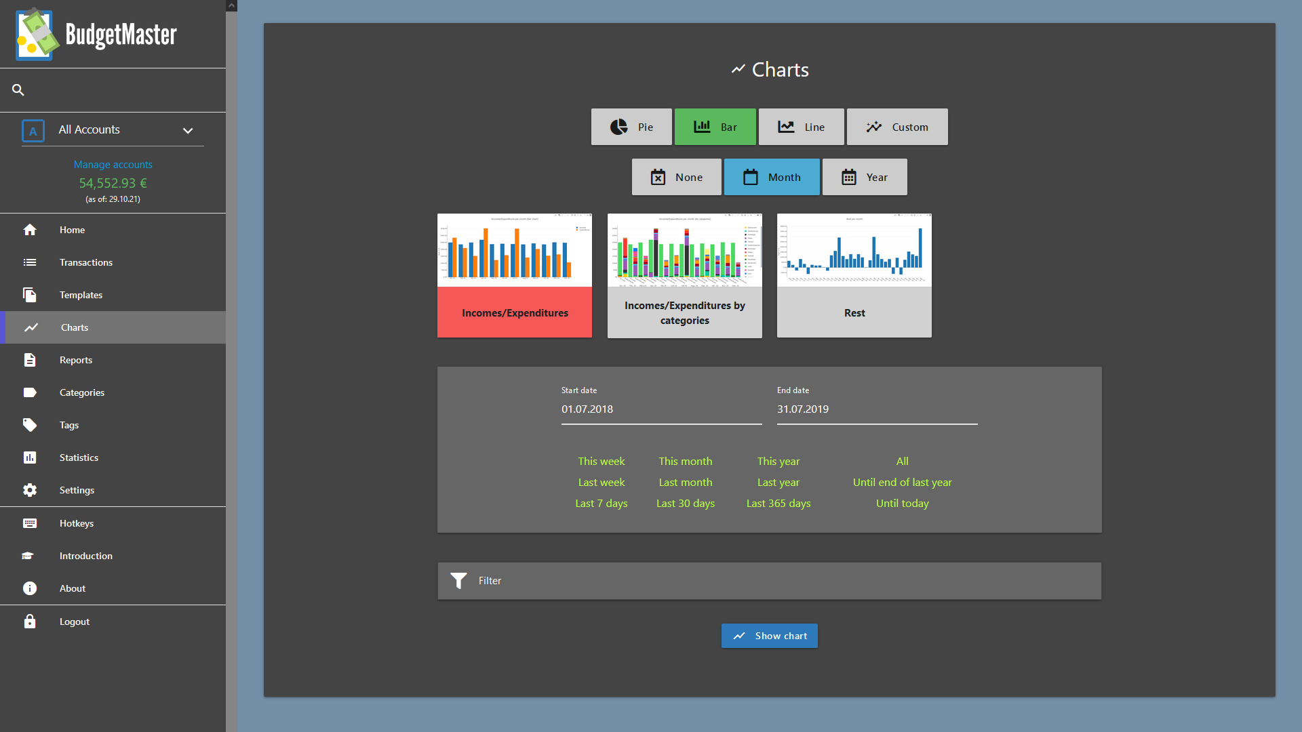Expand the Filter section
Screen dimensions: 1302x732
click(x=769, y=581)
